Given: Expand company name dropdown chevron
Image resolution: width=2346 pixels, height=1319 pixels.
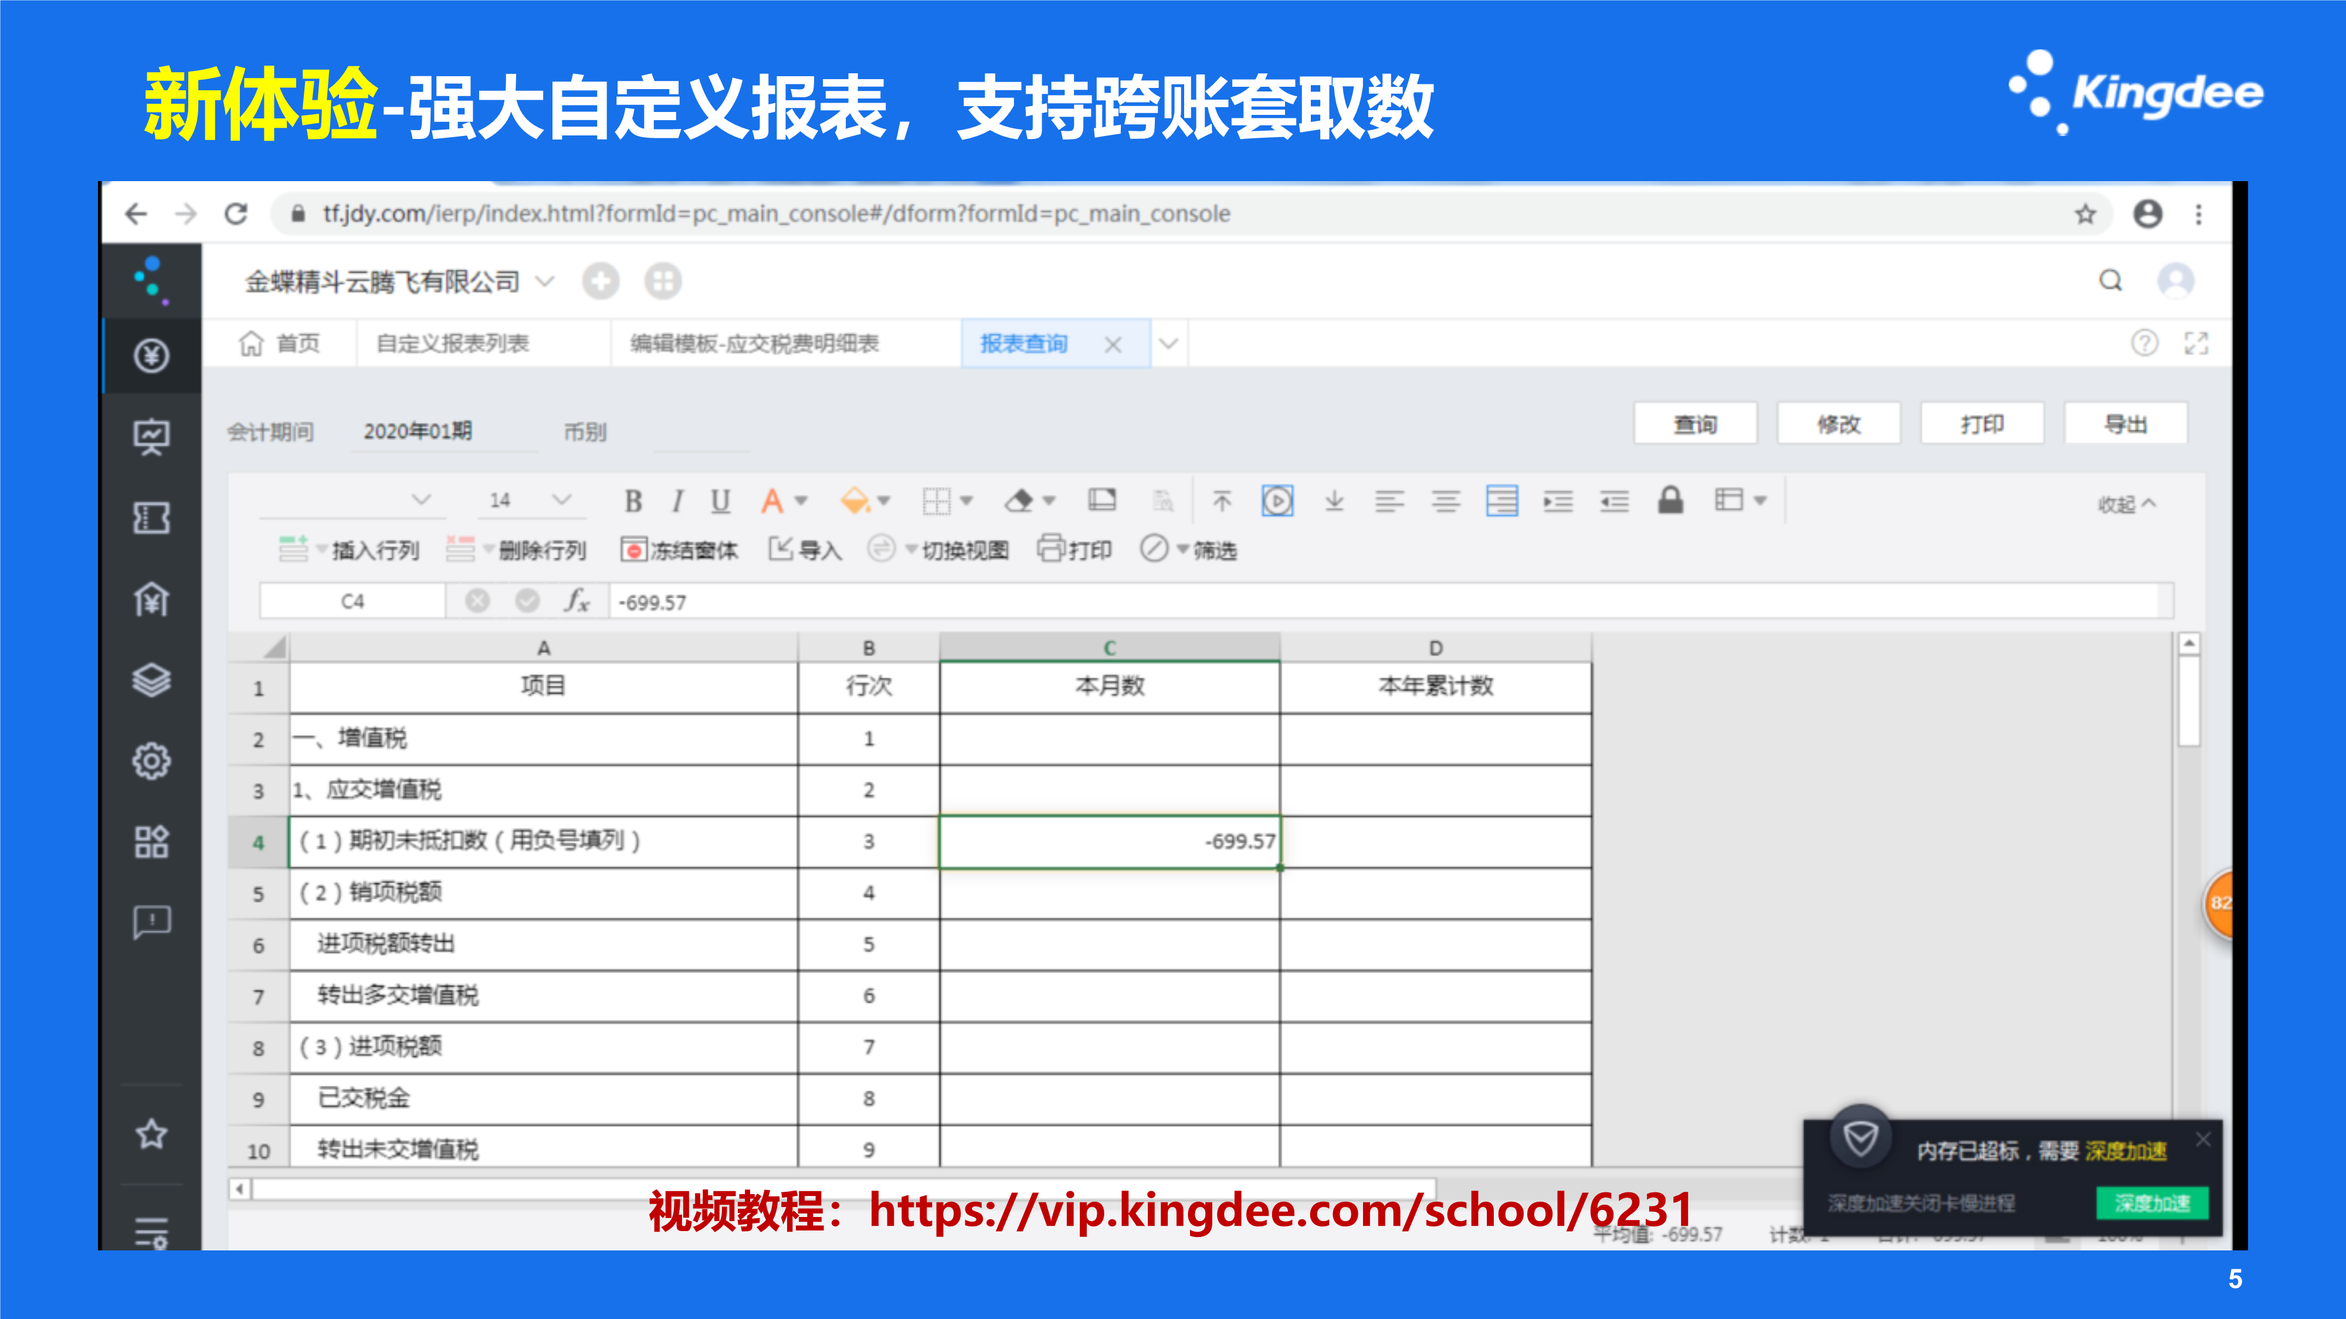Looking at the screenshot, I should click(545, 281).
